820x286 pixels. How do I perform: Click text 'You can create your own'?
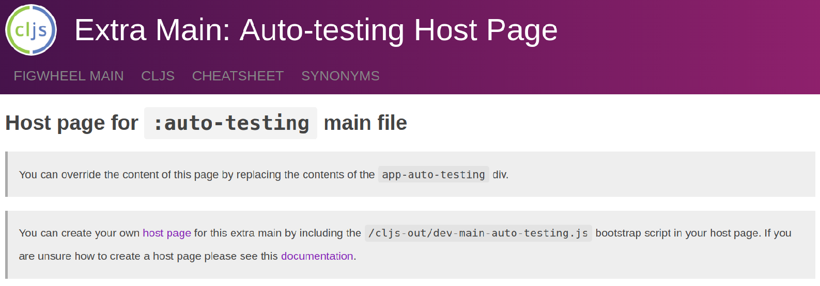click(79, 233)
